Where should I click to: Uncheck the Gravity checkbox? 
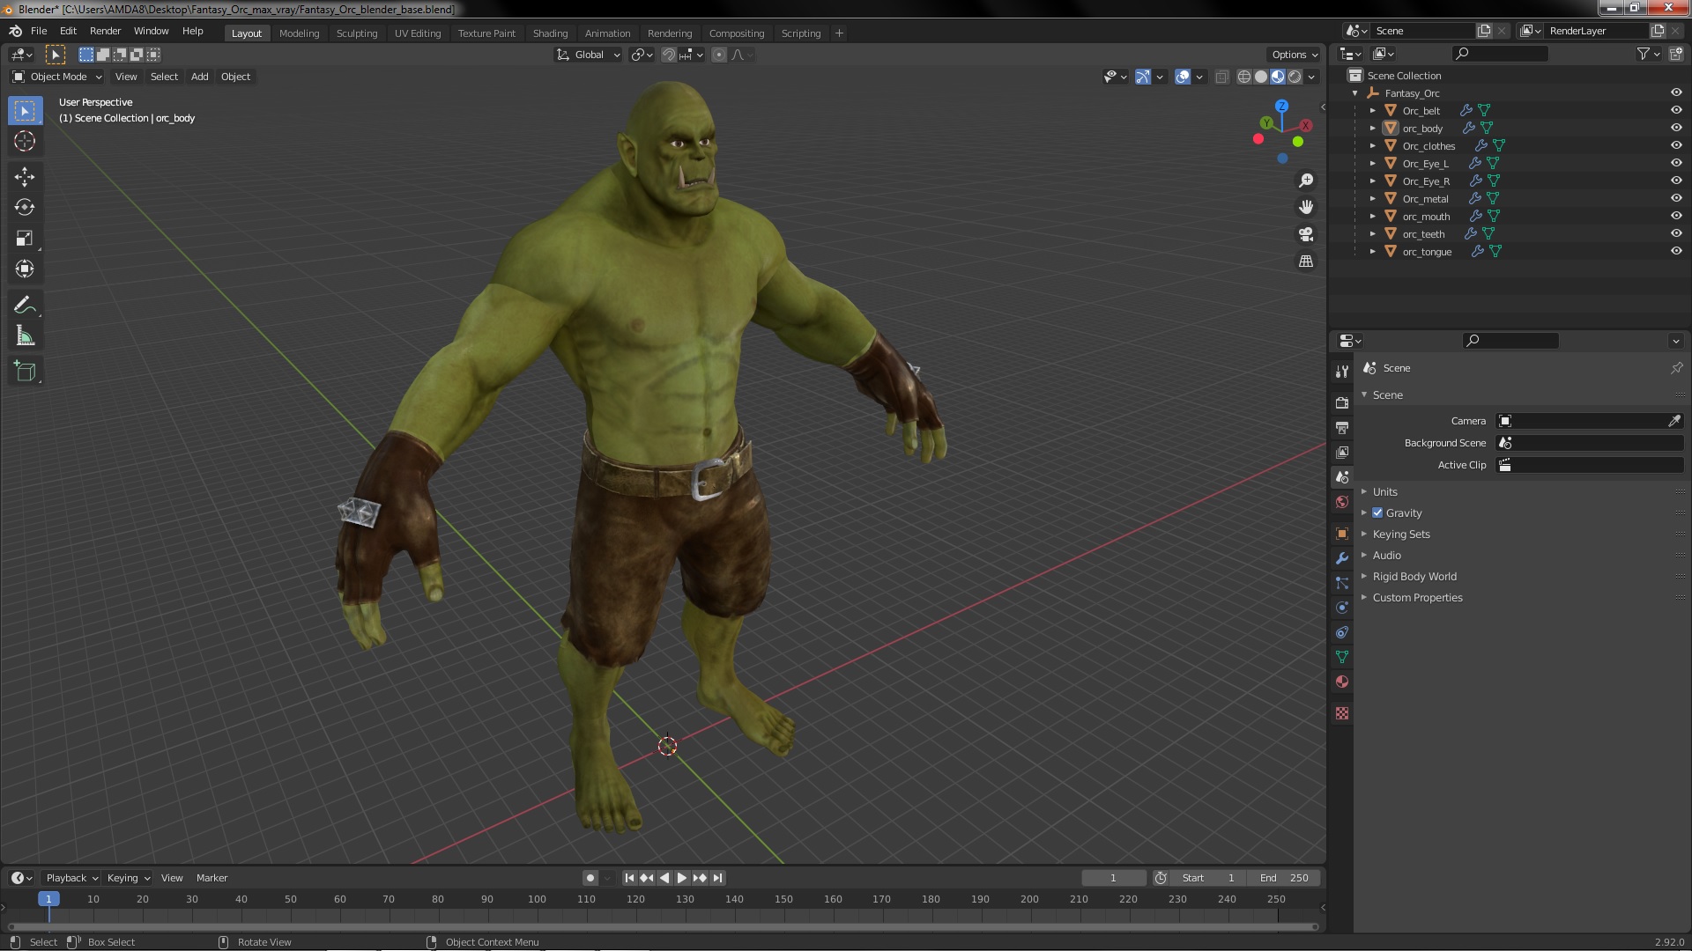[1377, 512]
